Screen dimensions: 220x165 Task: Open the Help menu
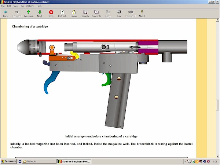point(39,6)
